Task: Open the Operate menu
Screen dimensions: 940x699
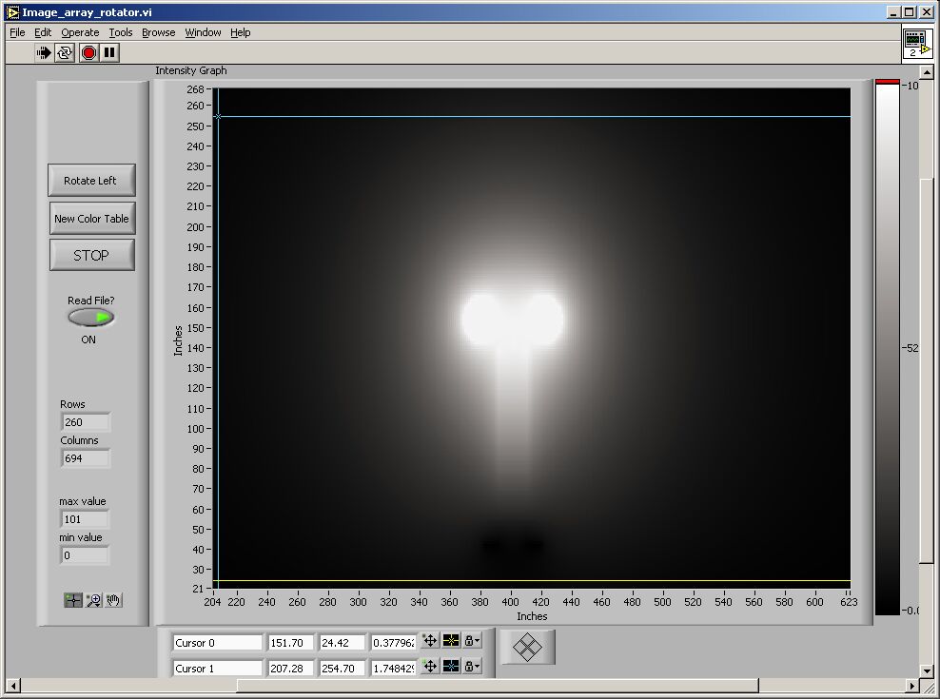Action: point(80,32)
